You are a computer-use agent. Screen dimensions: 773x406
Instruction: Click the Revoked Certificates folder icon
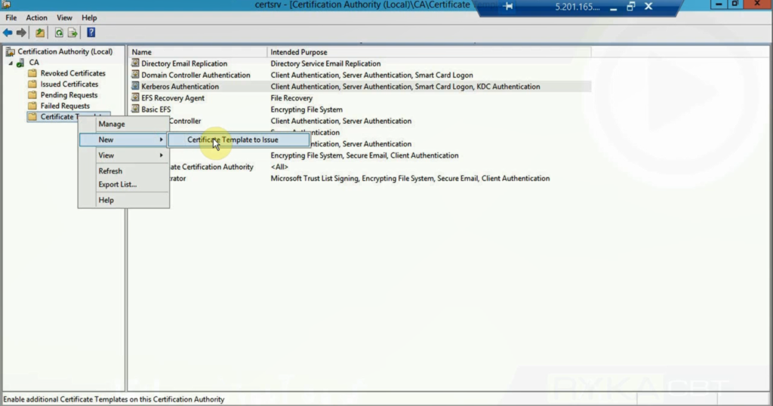click(x=32, y=73)
